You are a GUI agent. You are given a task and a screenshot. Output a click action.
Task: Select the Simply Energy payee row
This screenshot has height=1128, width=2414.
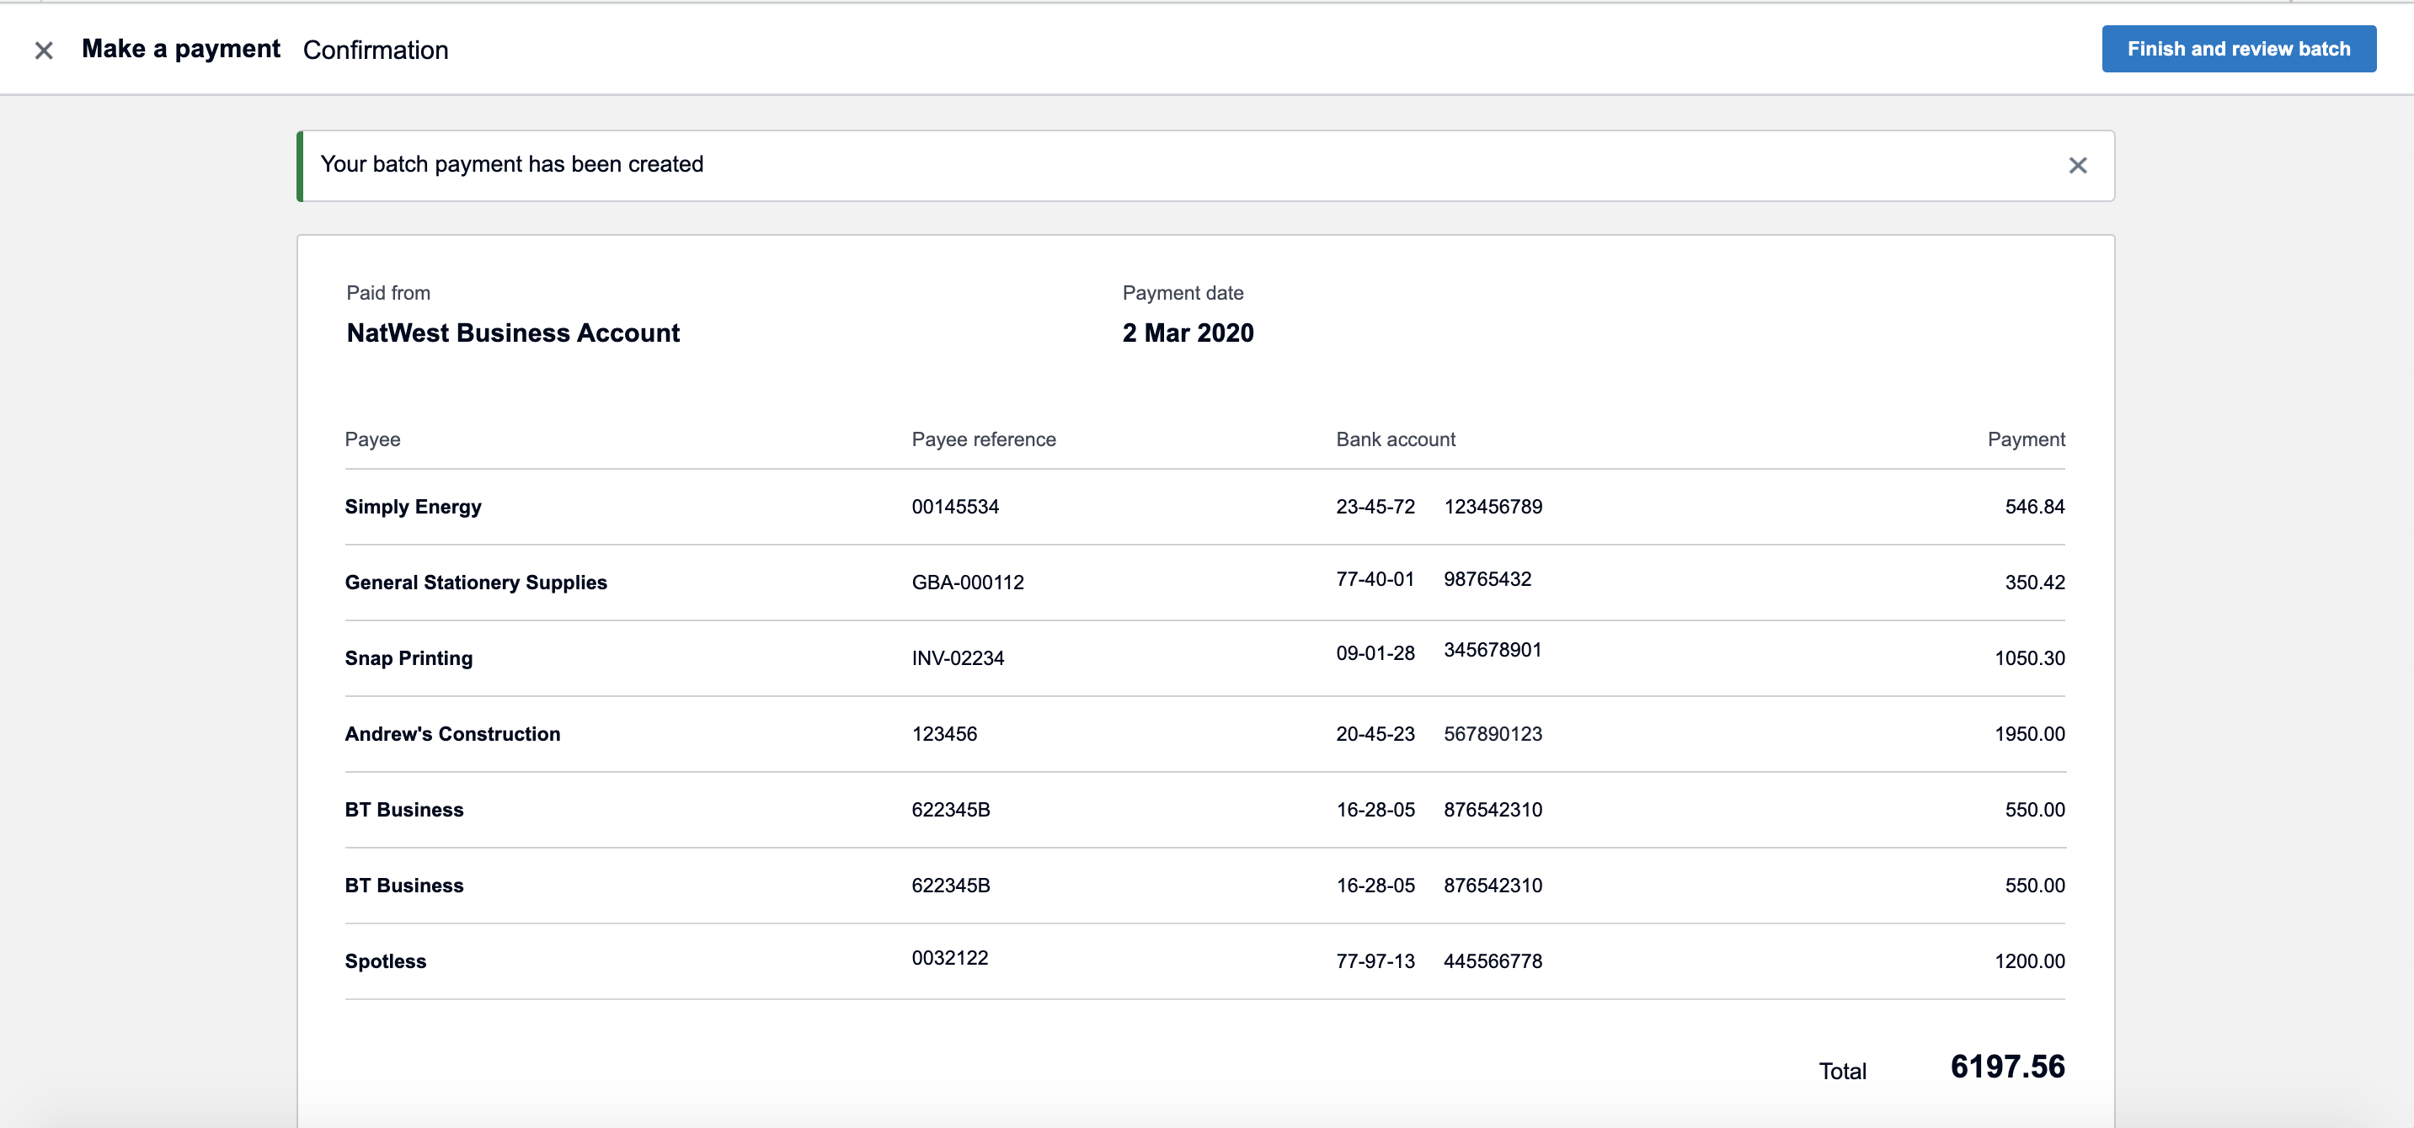(413, 507)
